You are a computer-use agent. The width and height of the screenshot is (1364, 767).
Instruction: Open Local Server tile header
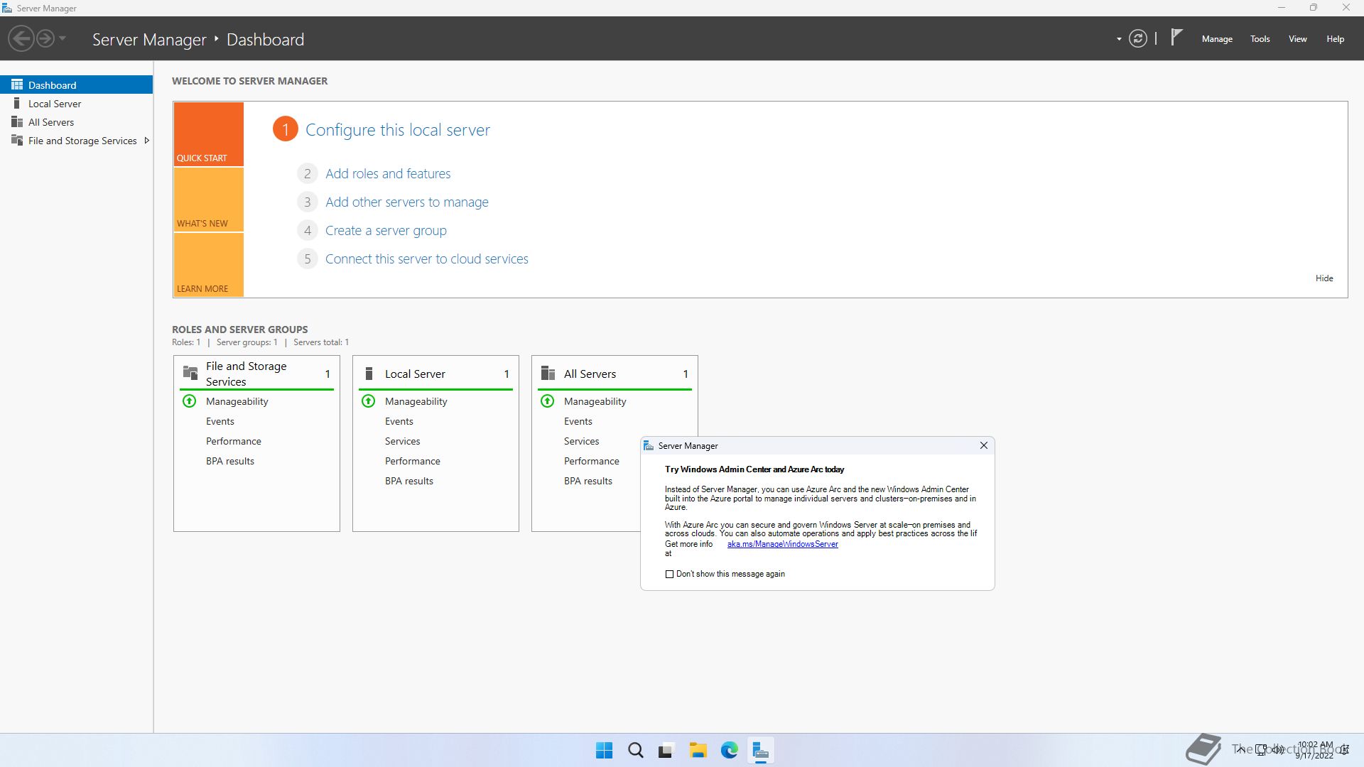[x=435, y=374]
